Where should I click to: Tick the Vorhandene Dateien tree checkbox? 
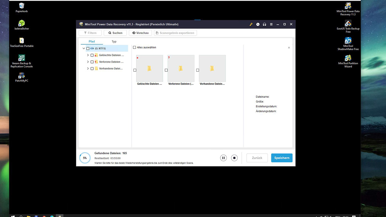92,68
